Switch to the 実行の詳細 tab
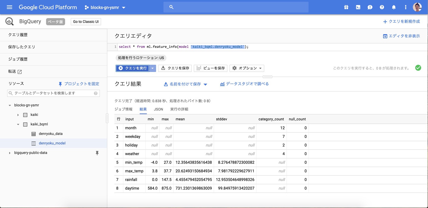Image resolution: width=428 pixels, height=208 pixels. (179, 109)
